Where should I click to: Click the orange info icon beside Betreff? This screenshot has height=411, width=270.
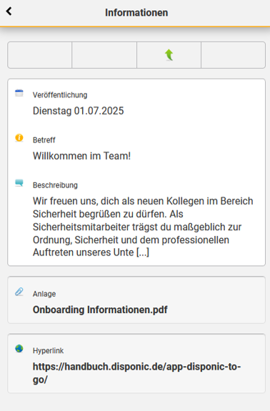tap(19, 138)
